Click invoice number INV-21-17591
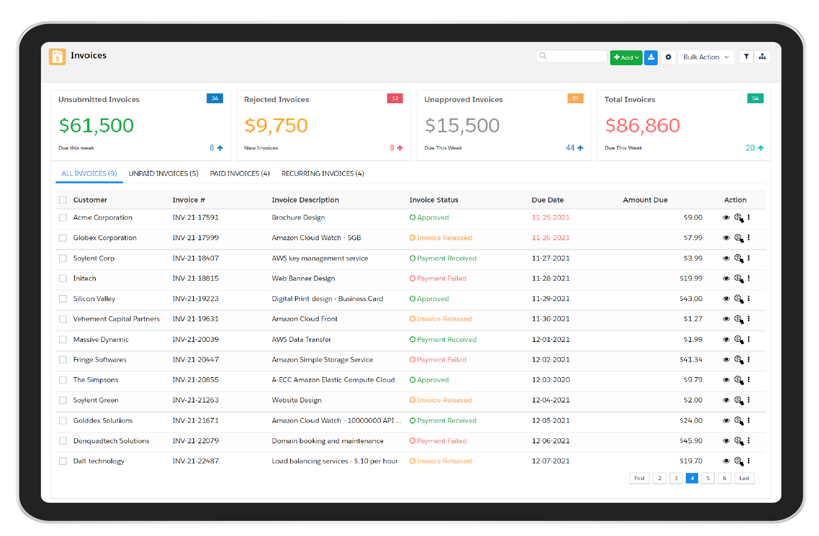 196,218
